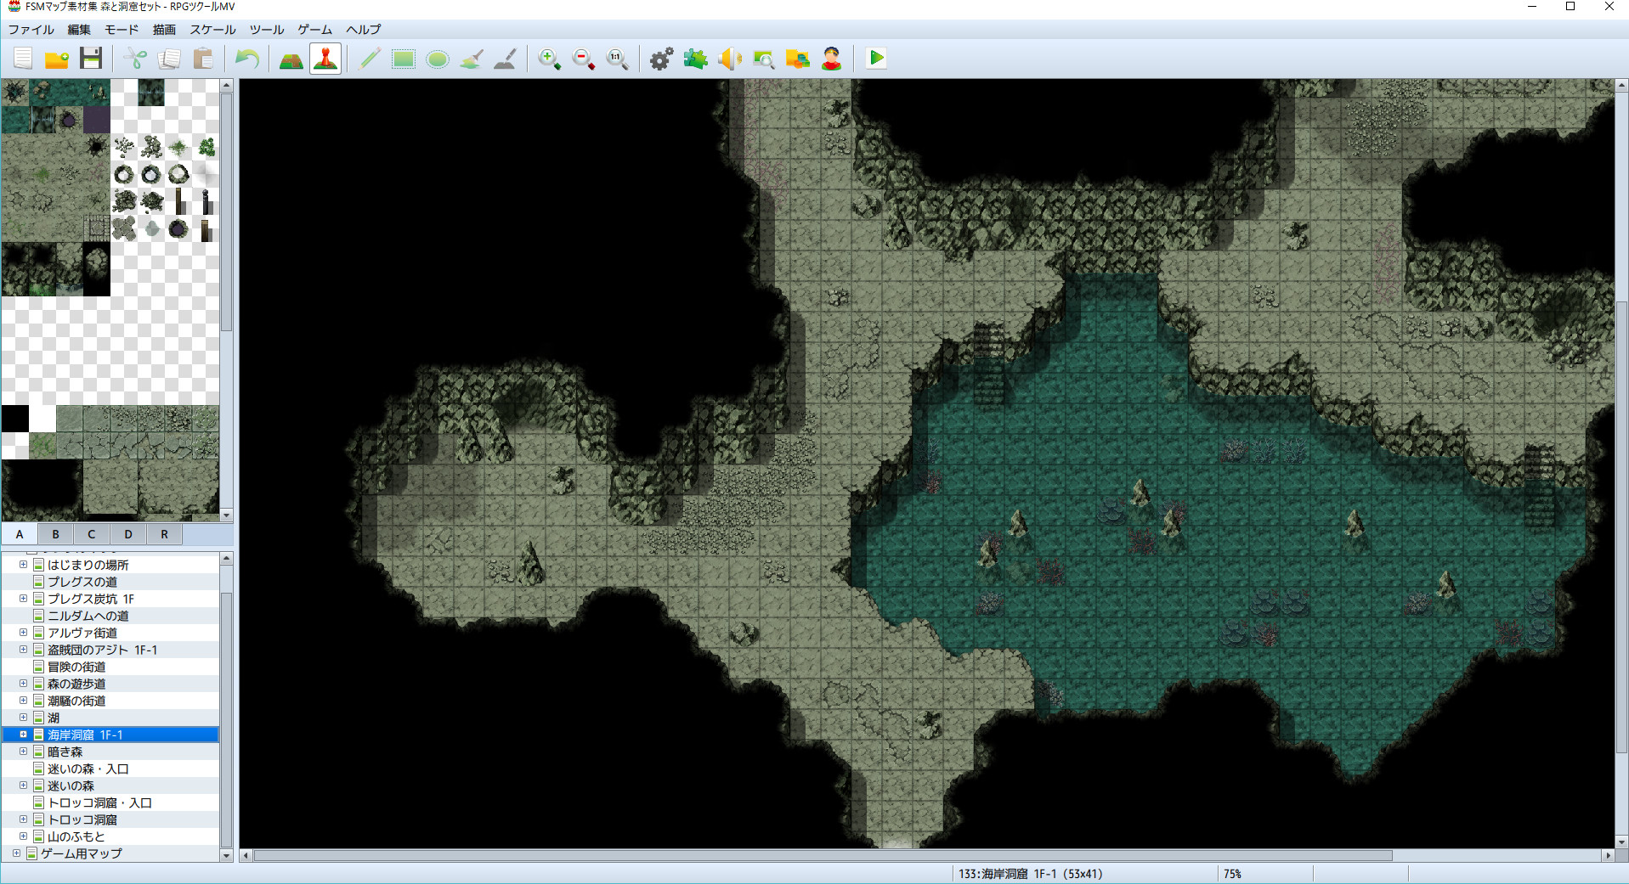This screenshot has height=884, width=1629.
Task: Open the 描画 menu
Action: click(164, 29)
